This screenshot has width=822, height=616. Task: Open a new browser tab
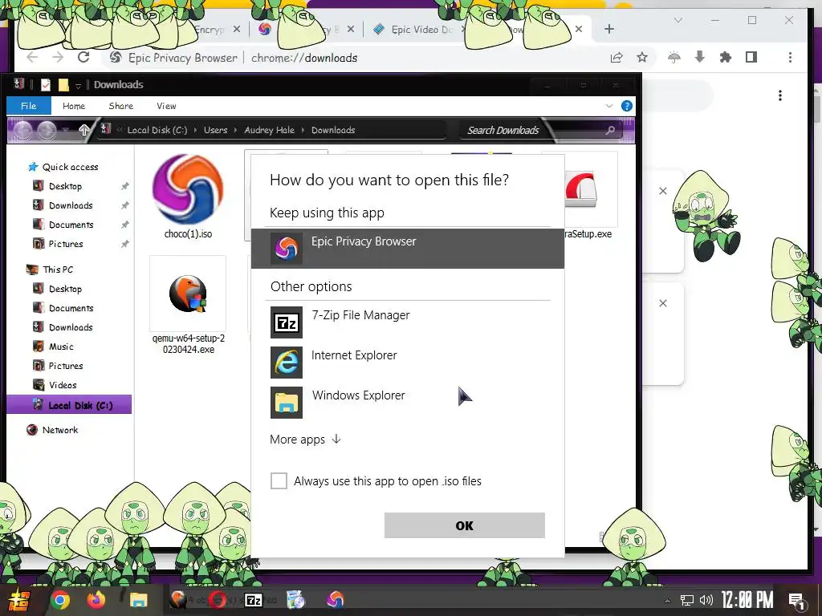[x=609, y=30]
